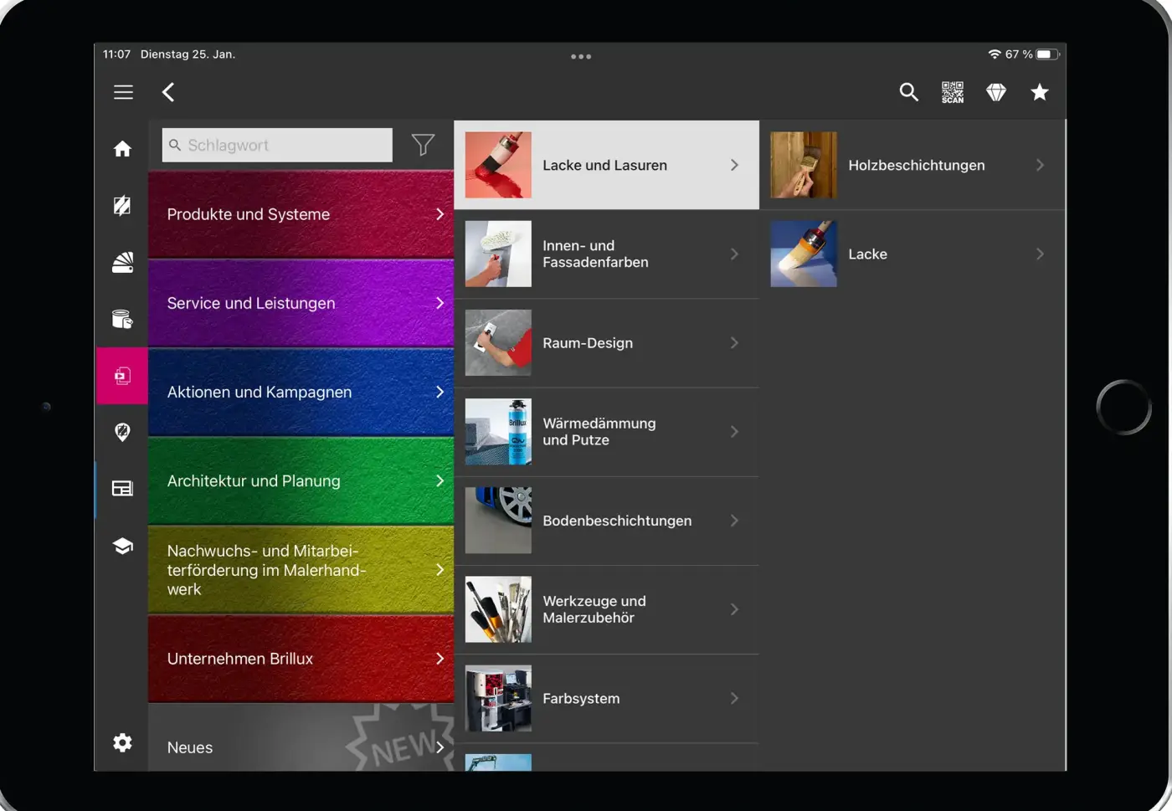Tap the Farbsystem mixing station thumbnail
The image size is (1172, 811).
(498, 698)
